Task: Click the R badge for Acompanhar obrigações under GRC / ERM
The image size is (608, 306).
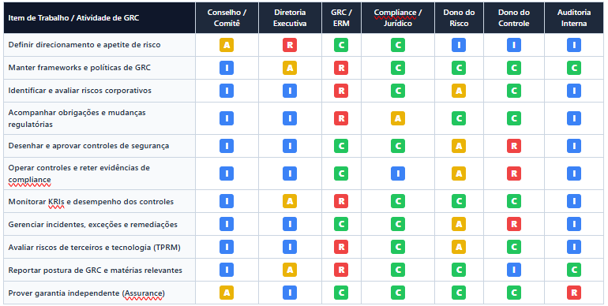Action: click(x=341, y=118)
